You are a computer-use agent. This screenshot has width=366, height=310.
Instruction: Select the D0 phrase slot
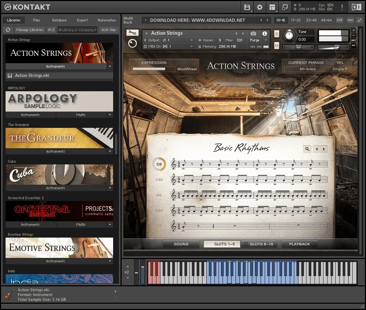(159, 195)
